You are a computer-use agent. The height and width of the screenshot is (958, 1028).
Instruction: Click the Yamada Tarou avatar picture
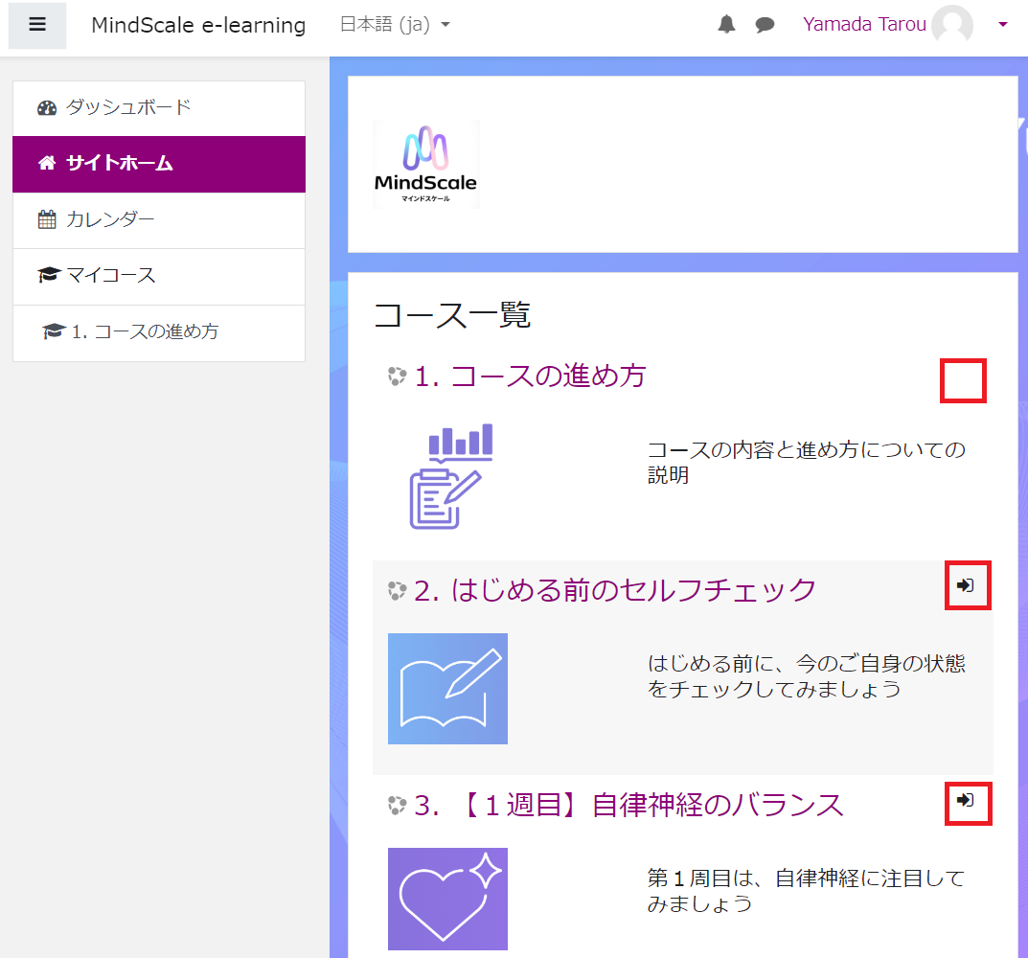(x=952, y=25)
